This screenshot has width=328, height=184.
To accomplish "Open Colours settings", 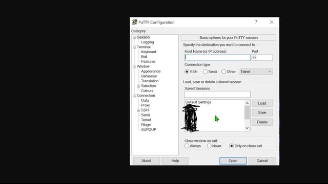I will 147,91.
